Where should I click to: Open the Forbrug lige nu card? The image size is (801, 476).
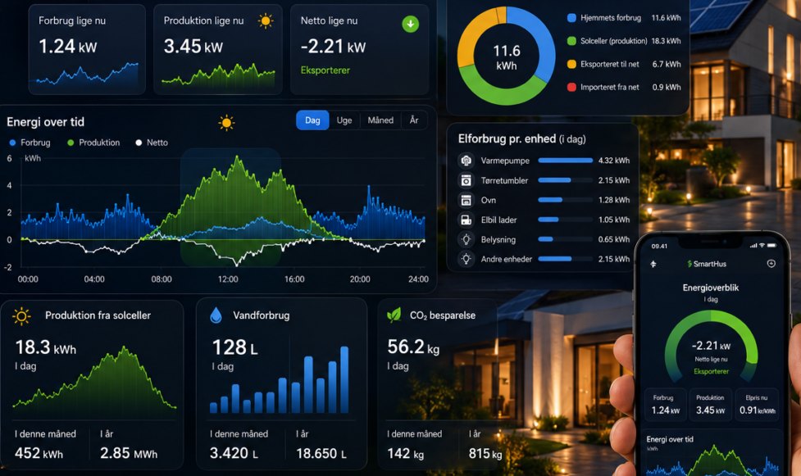click(87, 49)
